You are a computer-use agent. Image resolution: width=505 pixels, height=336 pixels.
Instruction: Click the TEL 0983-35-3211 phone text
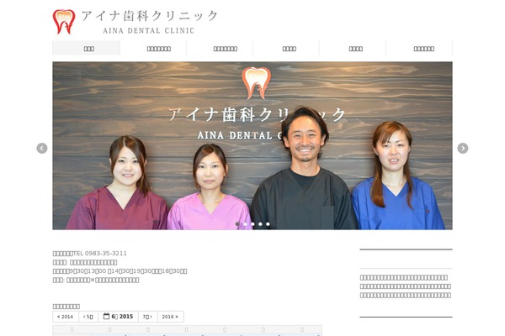point(99,254)
